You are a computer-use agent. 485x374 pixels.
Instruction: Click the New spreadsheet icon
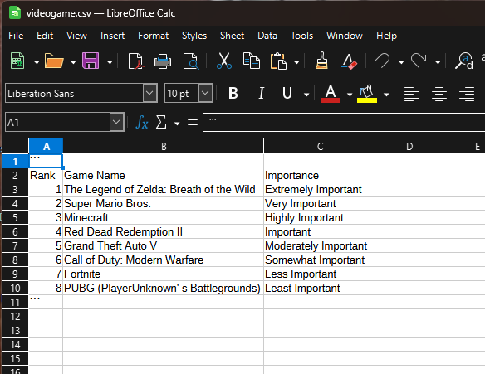(17, 61)
